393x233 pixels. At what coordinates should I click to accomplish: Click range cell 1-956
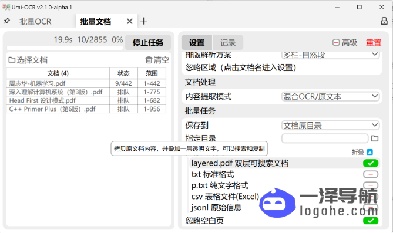point(152,109)
